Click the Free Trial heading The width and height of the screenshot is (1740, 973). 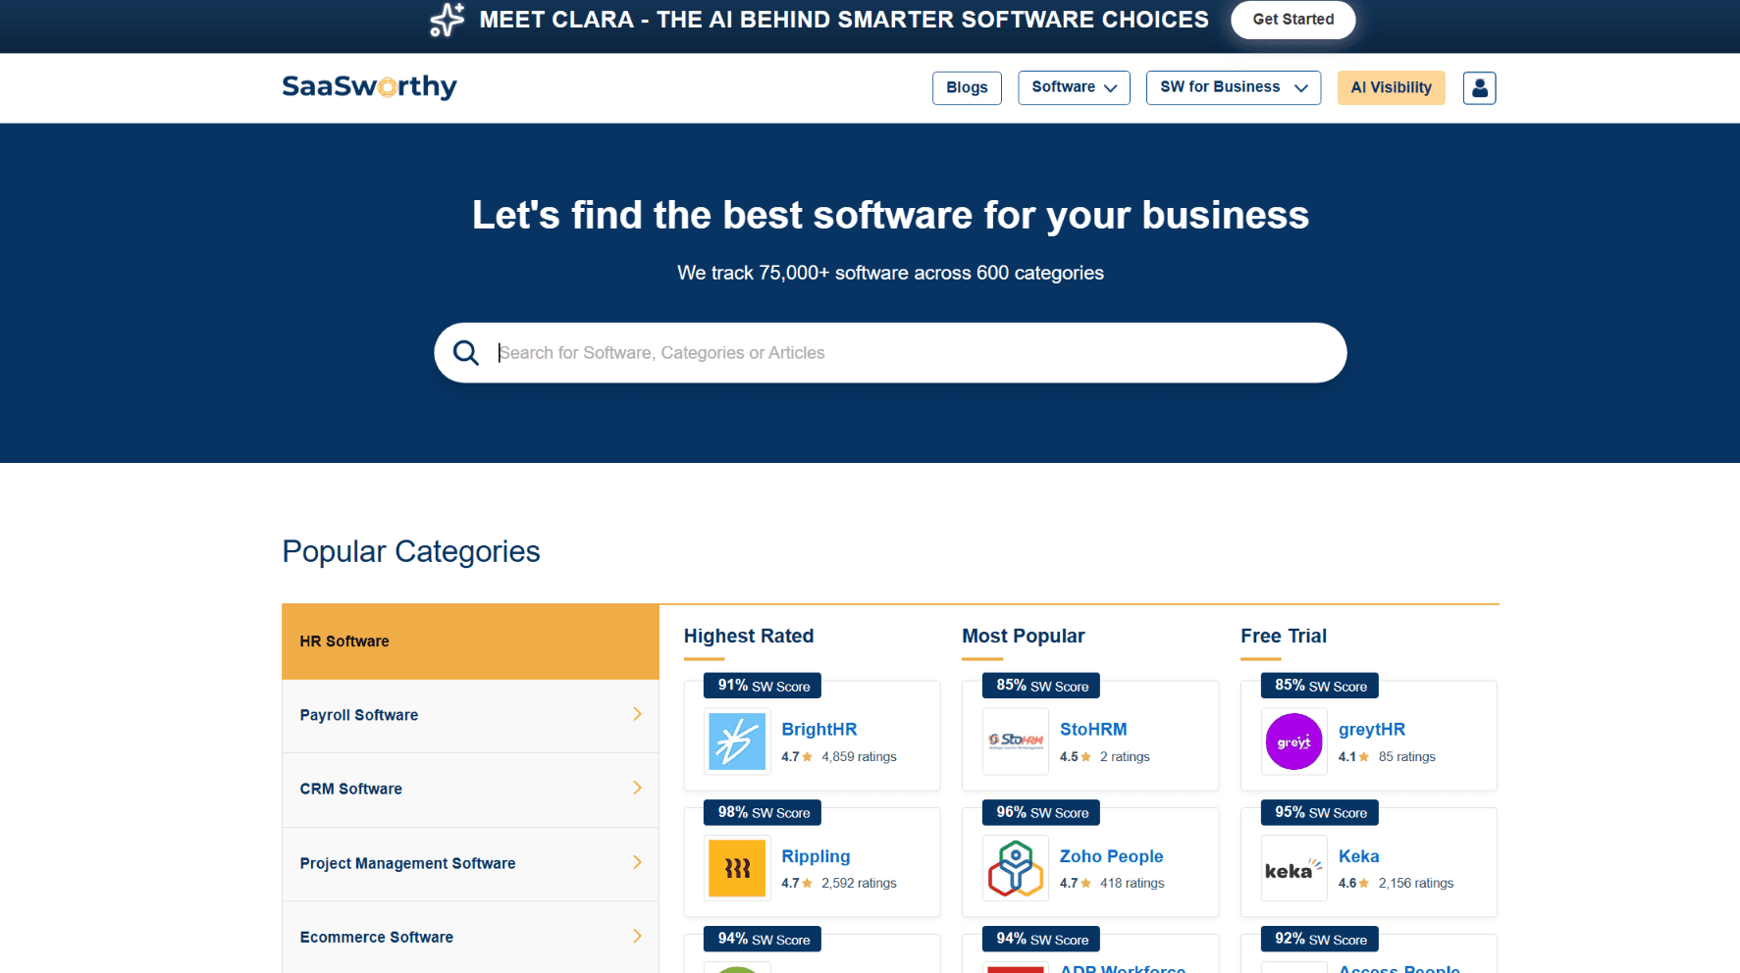1284,636
